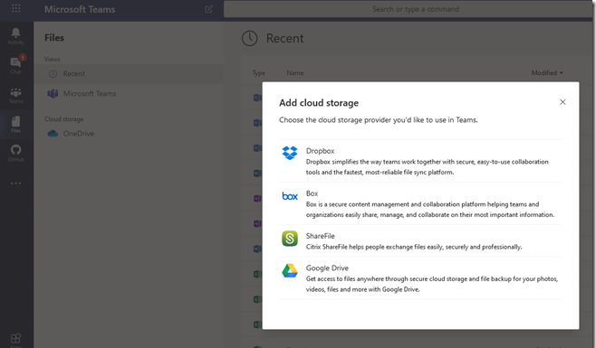Close the Add cloud storage dialog
Viewport: 596px width, 348px height.
point(562,102)
